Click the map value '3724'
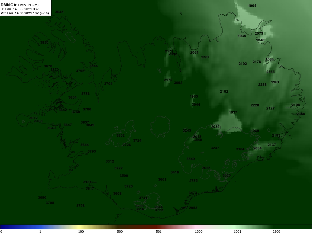This screenshot has width=312, height=234. (x=137, y=140)
